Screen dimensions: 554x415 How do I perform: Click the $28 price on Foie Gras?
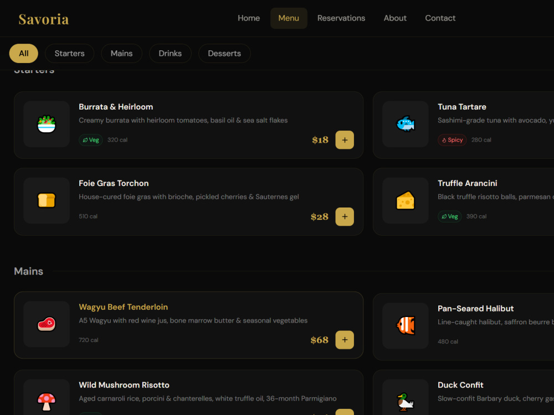(320, 216)
